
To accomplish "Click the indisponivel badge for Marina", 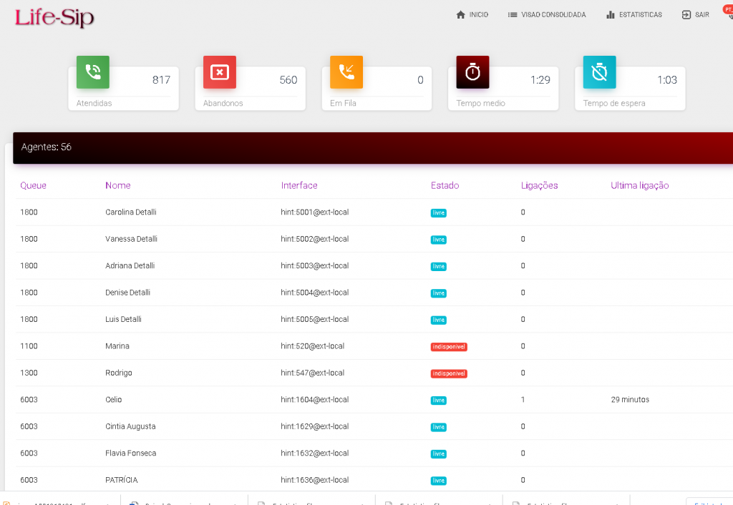I will point(449,346).
